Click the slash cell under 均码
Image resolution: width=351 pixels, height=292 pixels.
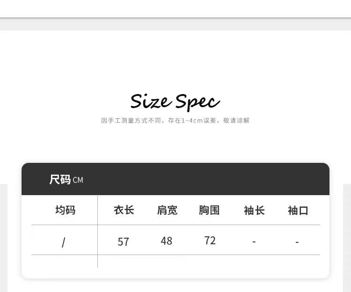point(64,242)
